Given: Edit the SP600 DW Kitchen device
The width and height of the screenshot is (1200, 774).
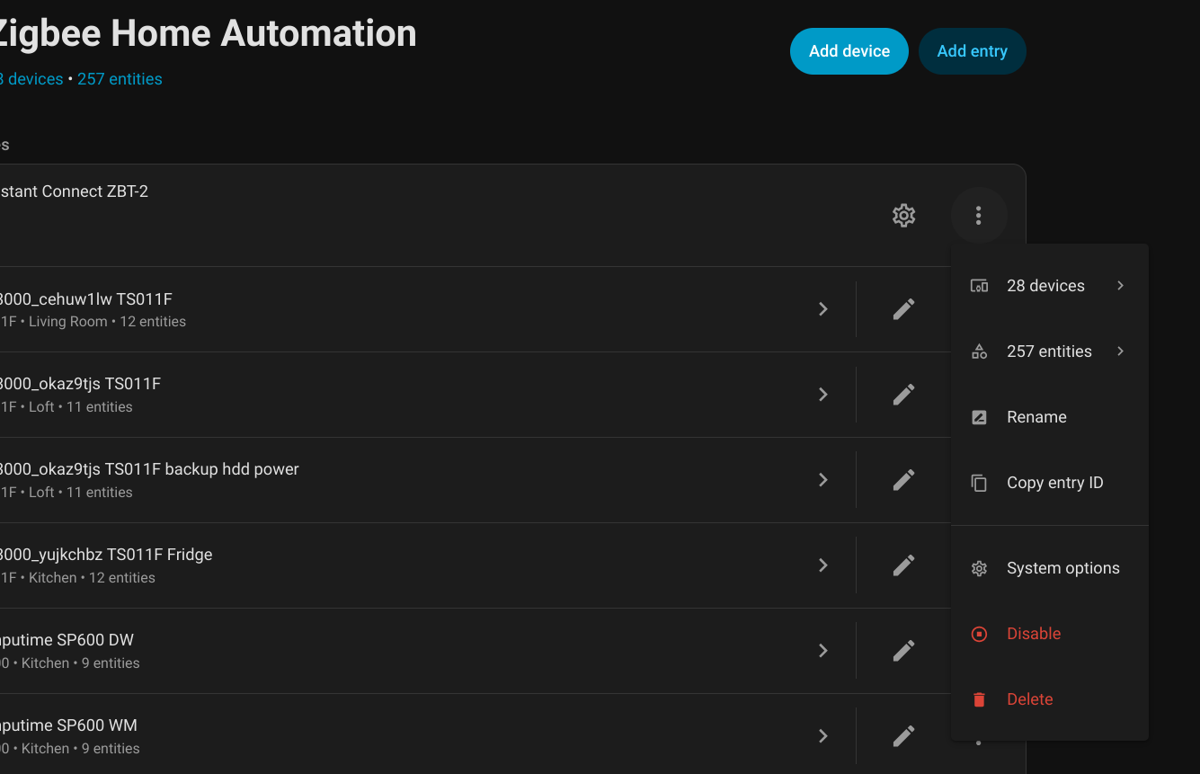Looking at the screenshot, I should click(902, 650).
